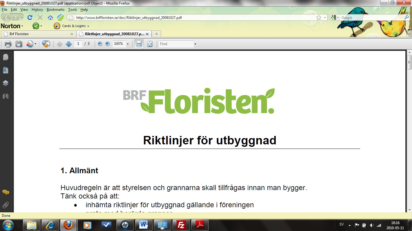The width and height of the screenshot is (412, 231).
Task: Open the Edit menu
Action: click(14, 10)
